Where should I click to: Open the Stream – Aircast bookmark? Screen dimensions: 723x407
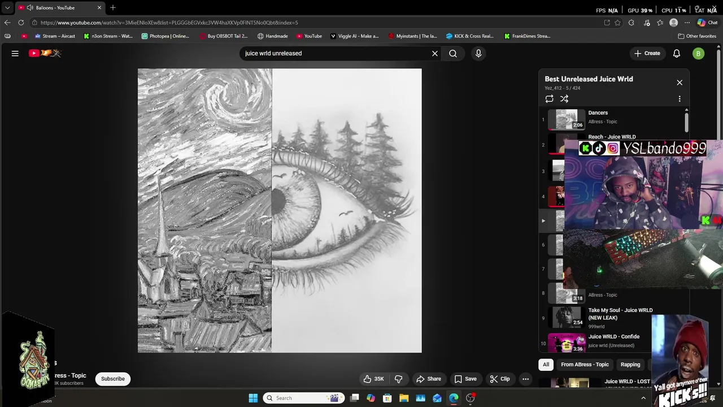click(55, 36)
